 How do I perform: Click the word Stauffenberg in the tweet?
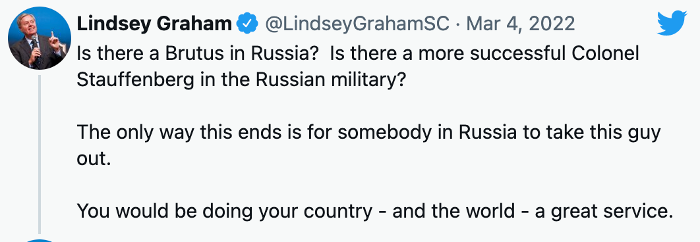point(136,80)
